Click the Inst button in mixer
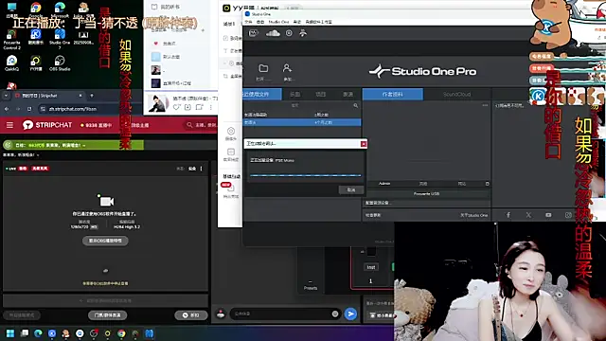606x341 pixels. tap(371, 267)
